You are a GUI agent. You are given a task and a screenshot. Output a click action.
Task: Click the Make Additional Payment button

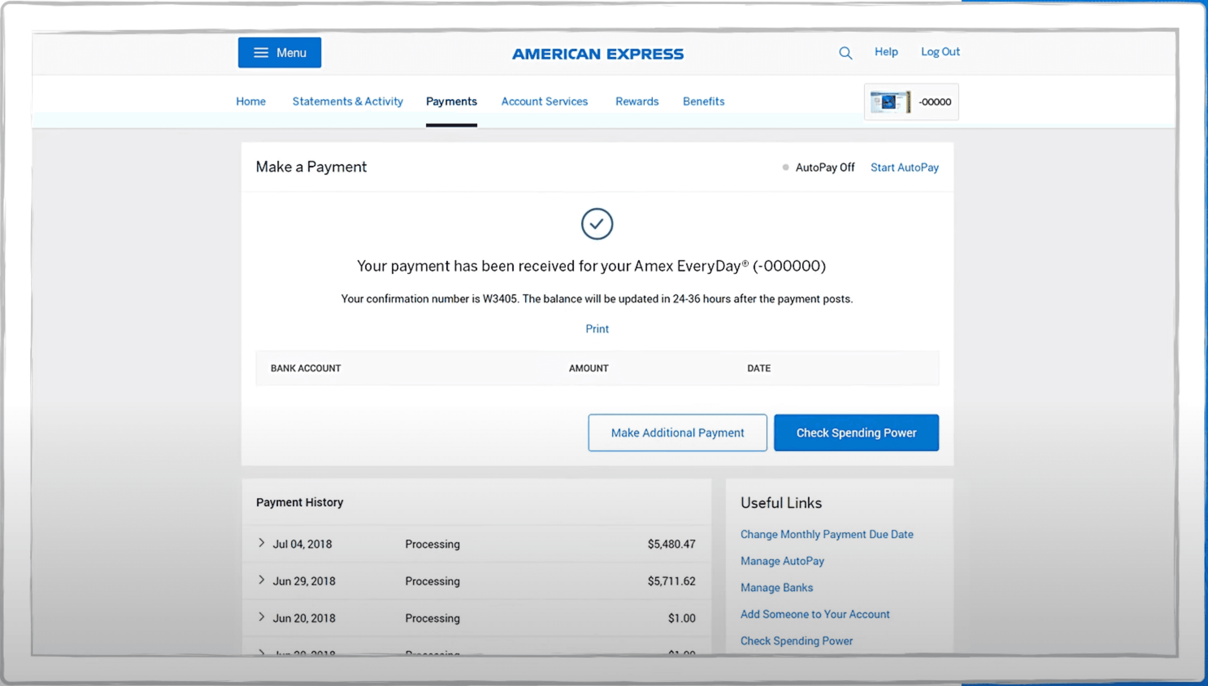click(x=677, y=432)
